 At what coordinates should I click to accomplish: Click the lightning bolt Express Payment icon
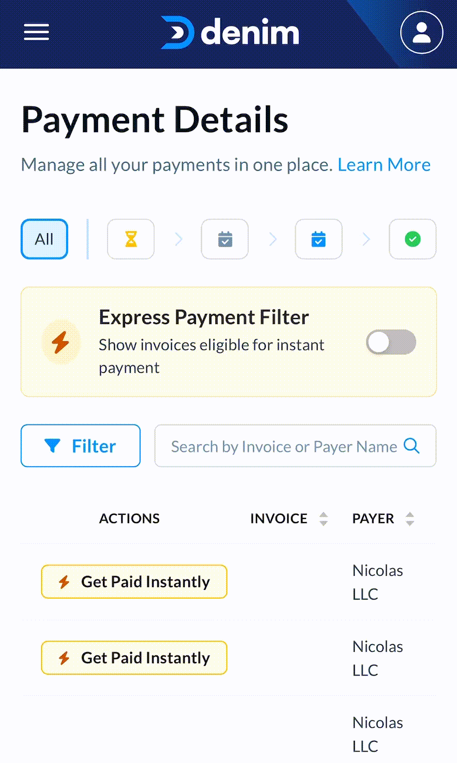(x=60, y=342)
